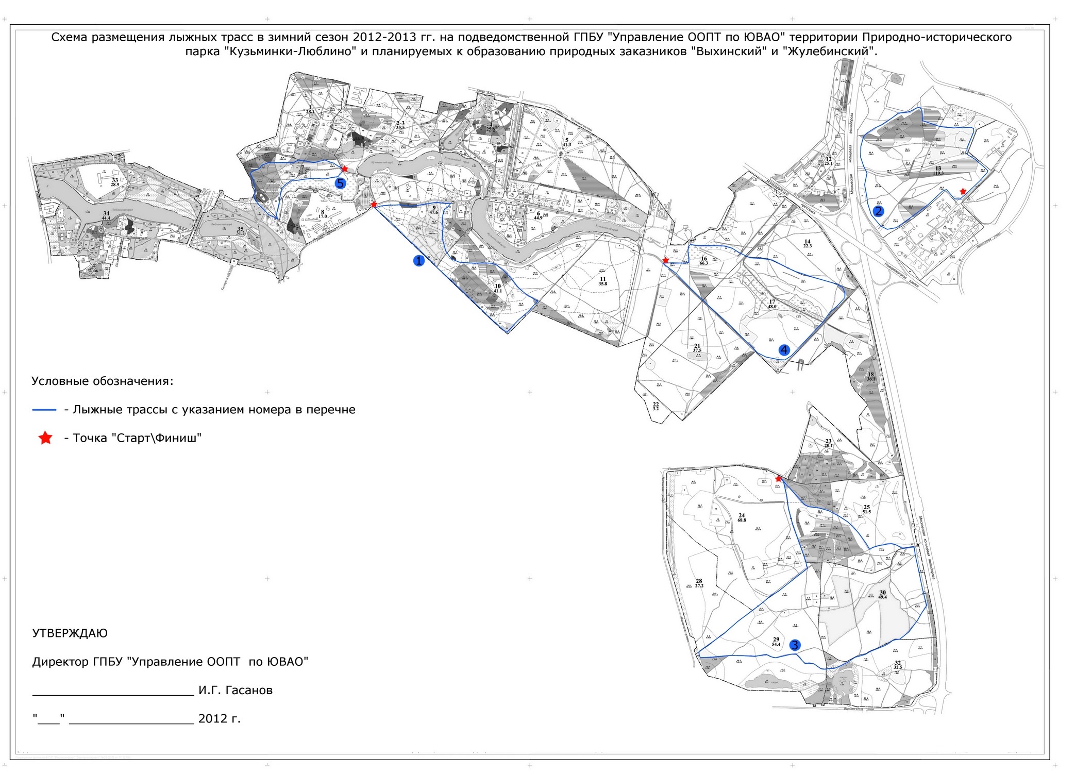Screen dimensions: 1075x773
Task: Click quarter label '22 3.2' on the map
Action: (656, 406)
